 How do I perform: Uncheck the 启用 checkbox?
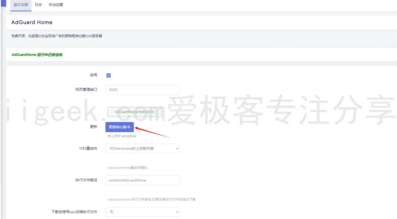[108, 75]
